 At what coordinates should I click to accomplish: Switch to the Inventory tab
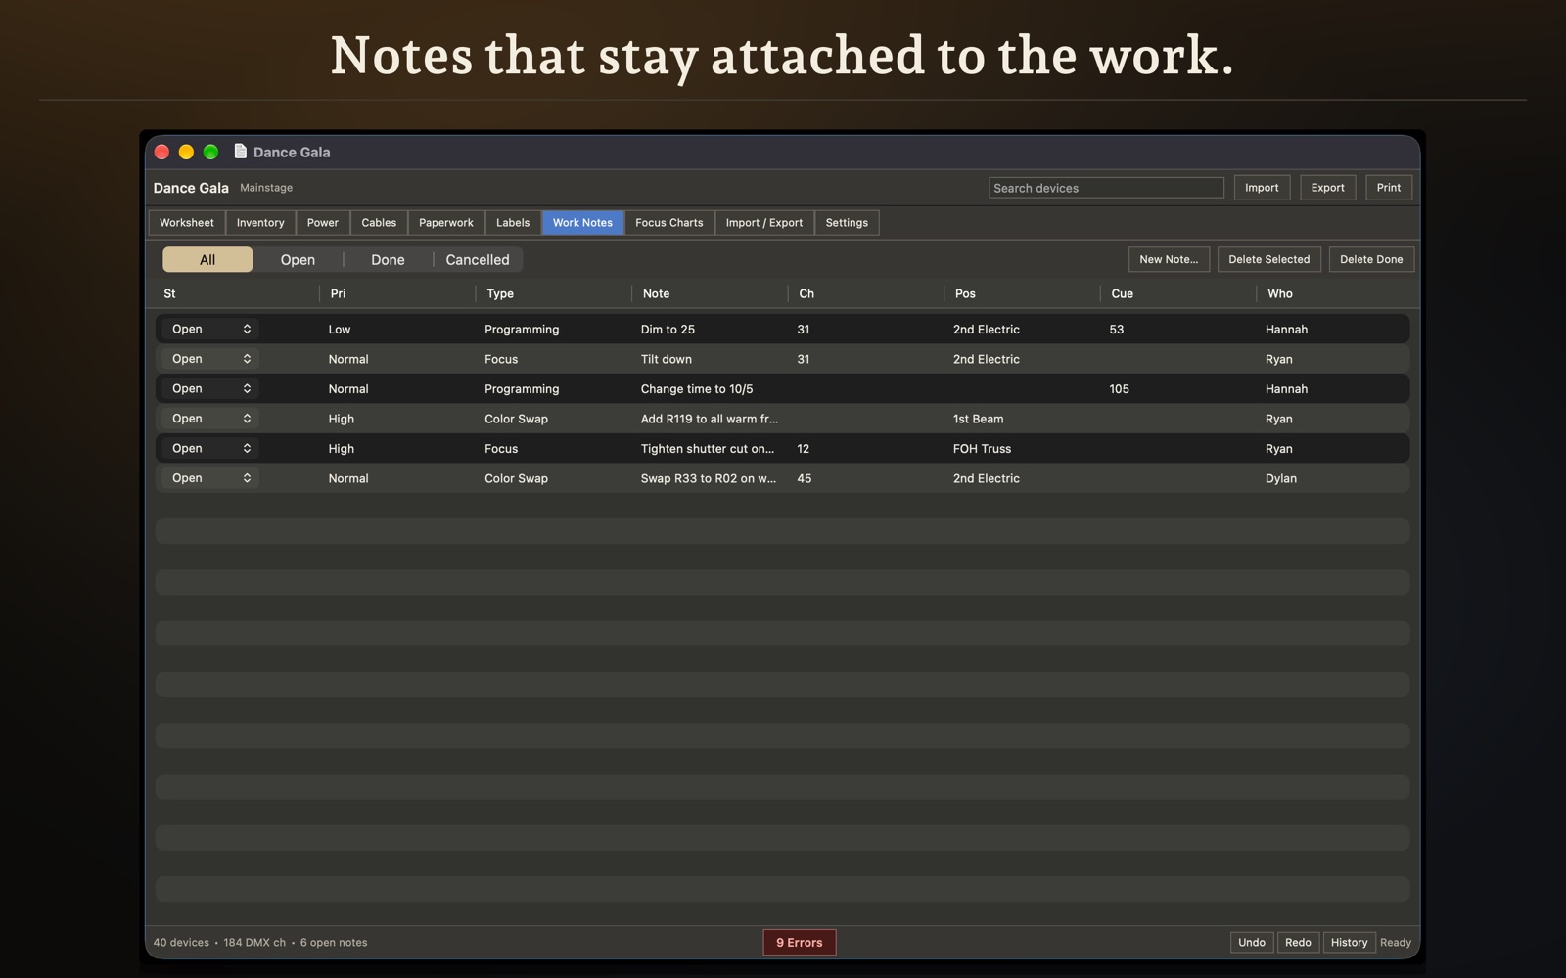click(260, 223)
